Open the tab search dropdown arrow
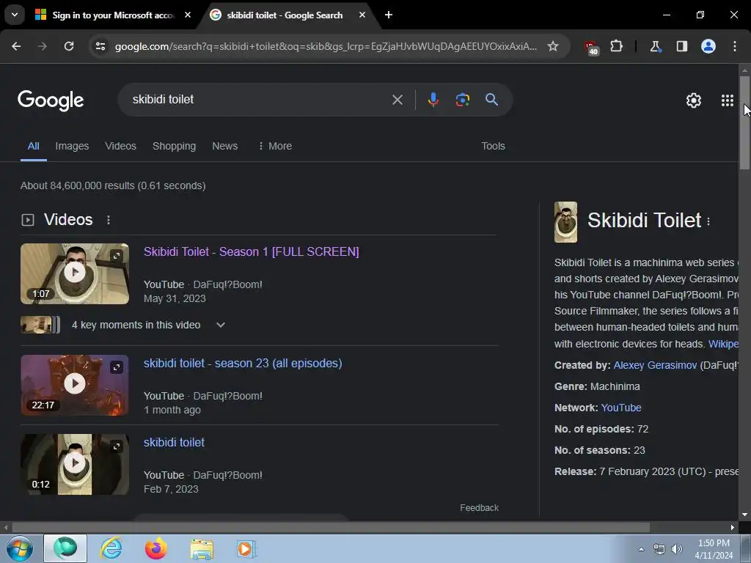 15,15
